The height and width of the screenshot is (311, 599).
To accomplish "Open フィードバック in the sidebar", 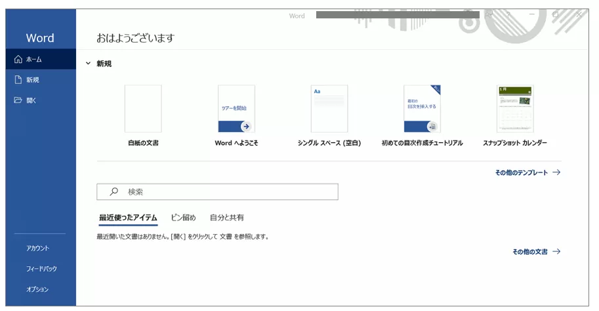I will (41, 269).
